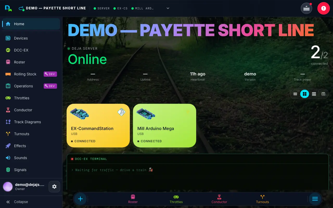The width and height of the screenshot is (333, 208).
Task: Open the sidebar Roster item
Action: [x=31, y=62]
